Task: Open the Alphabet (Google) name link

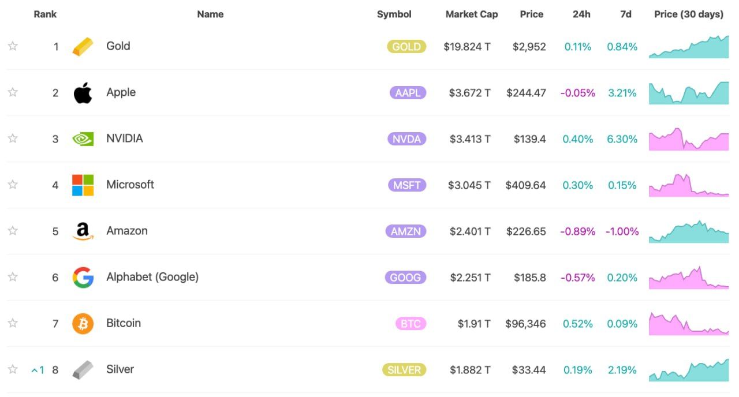Action: [152, 277]
